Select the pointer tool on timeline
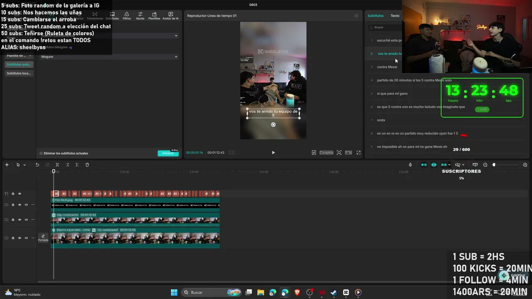The width and height of the screenshot is (532, 299). 18,165
